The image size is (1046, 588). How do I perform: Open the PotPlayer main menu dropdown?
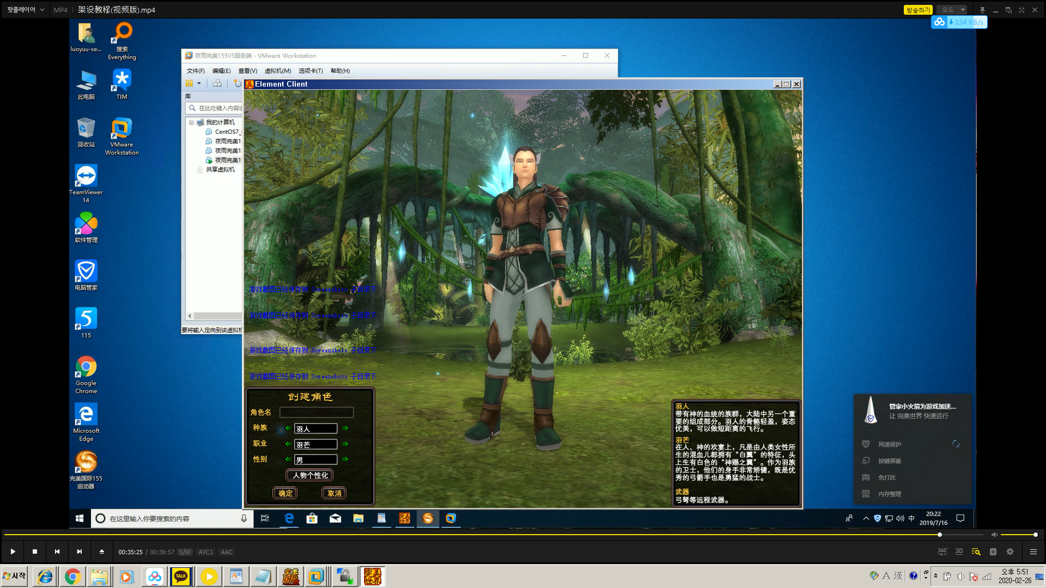(25, 10)
